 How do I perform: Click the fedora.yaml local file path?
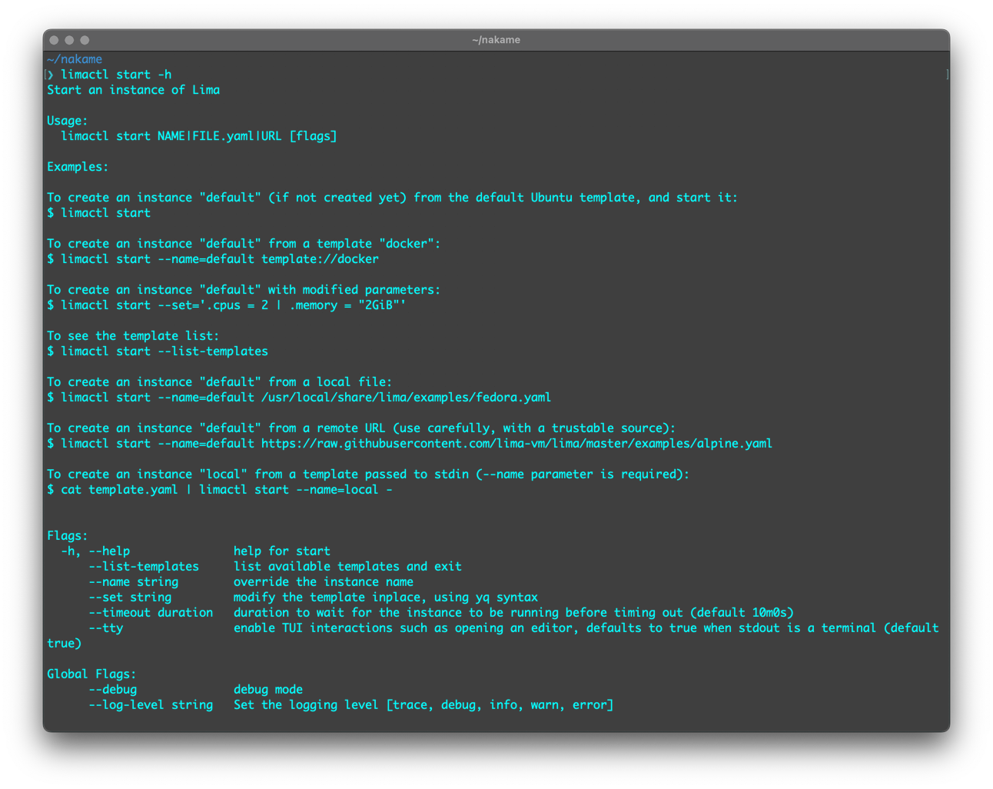point(406,398)
